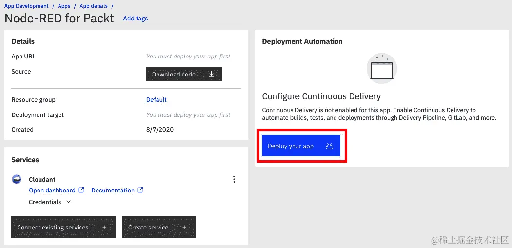Go to App Development breadcrumb
The image size is (512, 248).
[x=26, y=6]
